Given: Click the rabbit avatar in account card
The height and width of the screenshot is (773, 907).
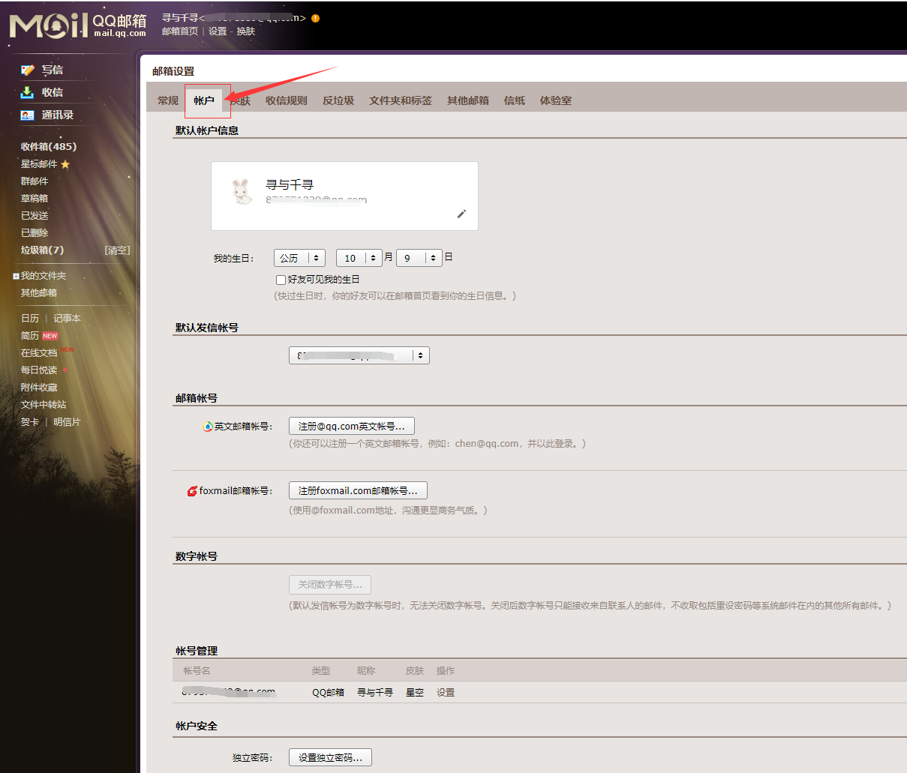Looking at the screenshot, I should pyautogui.click(x=242, y=192).
